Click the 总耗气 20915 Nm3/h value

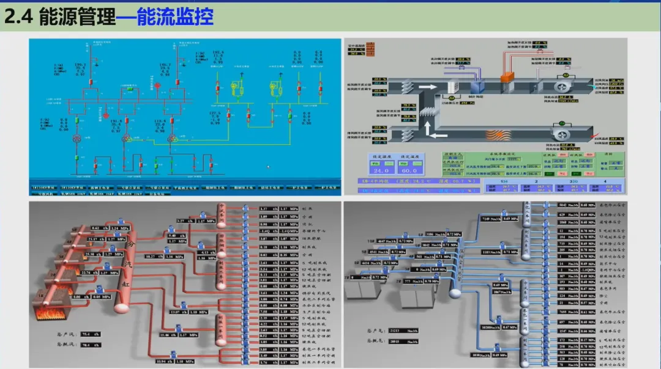pos(403,342)
